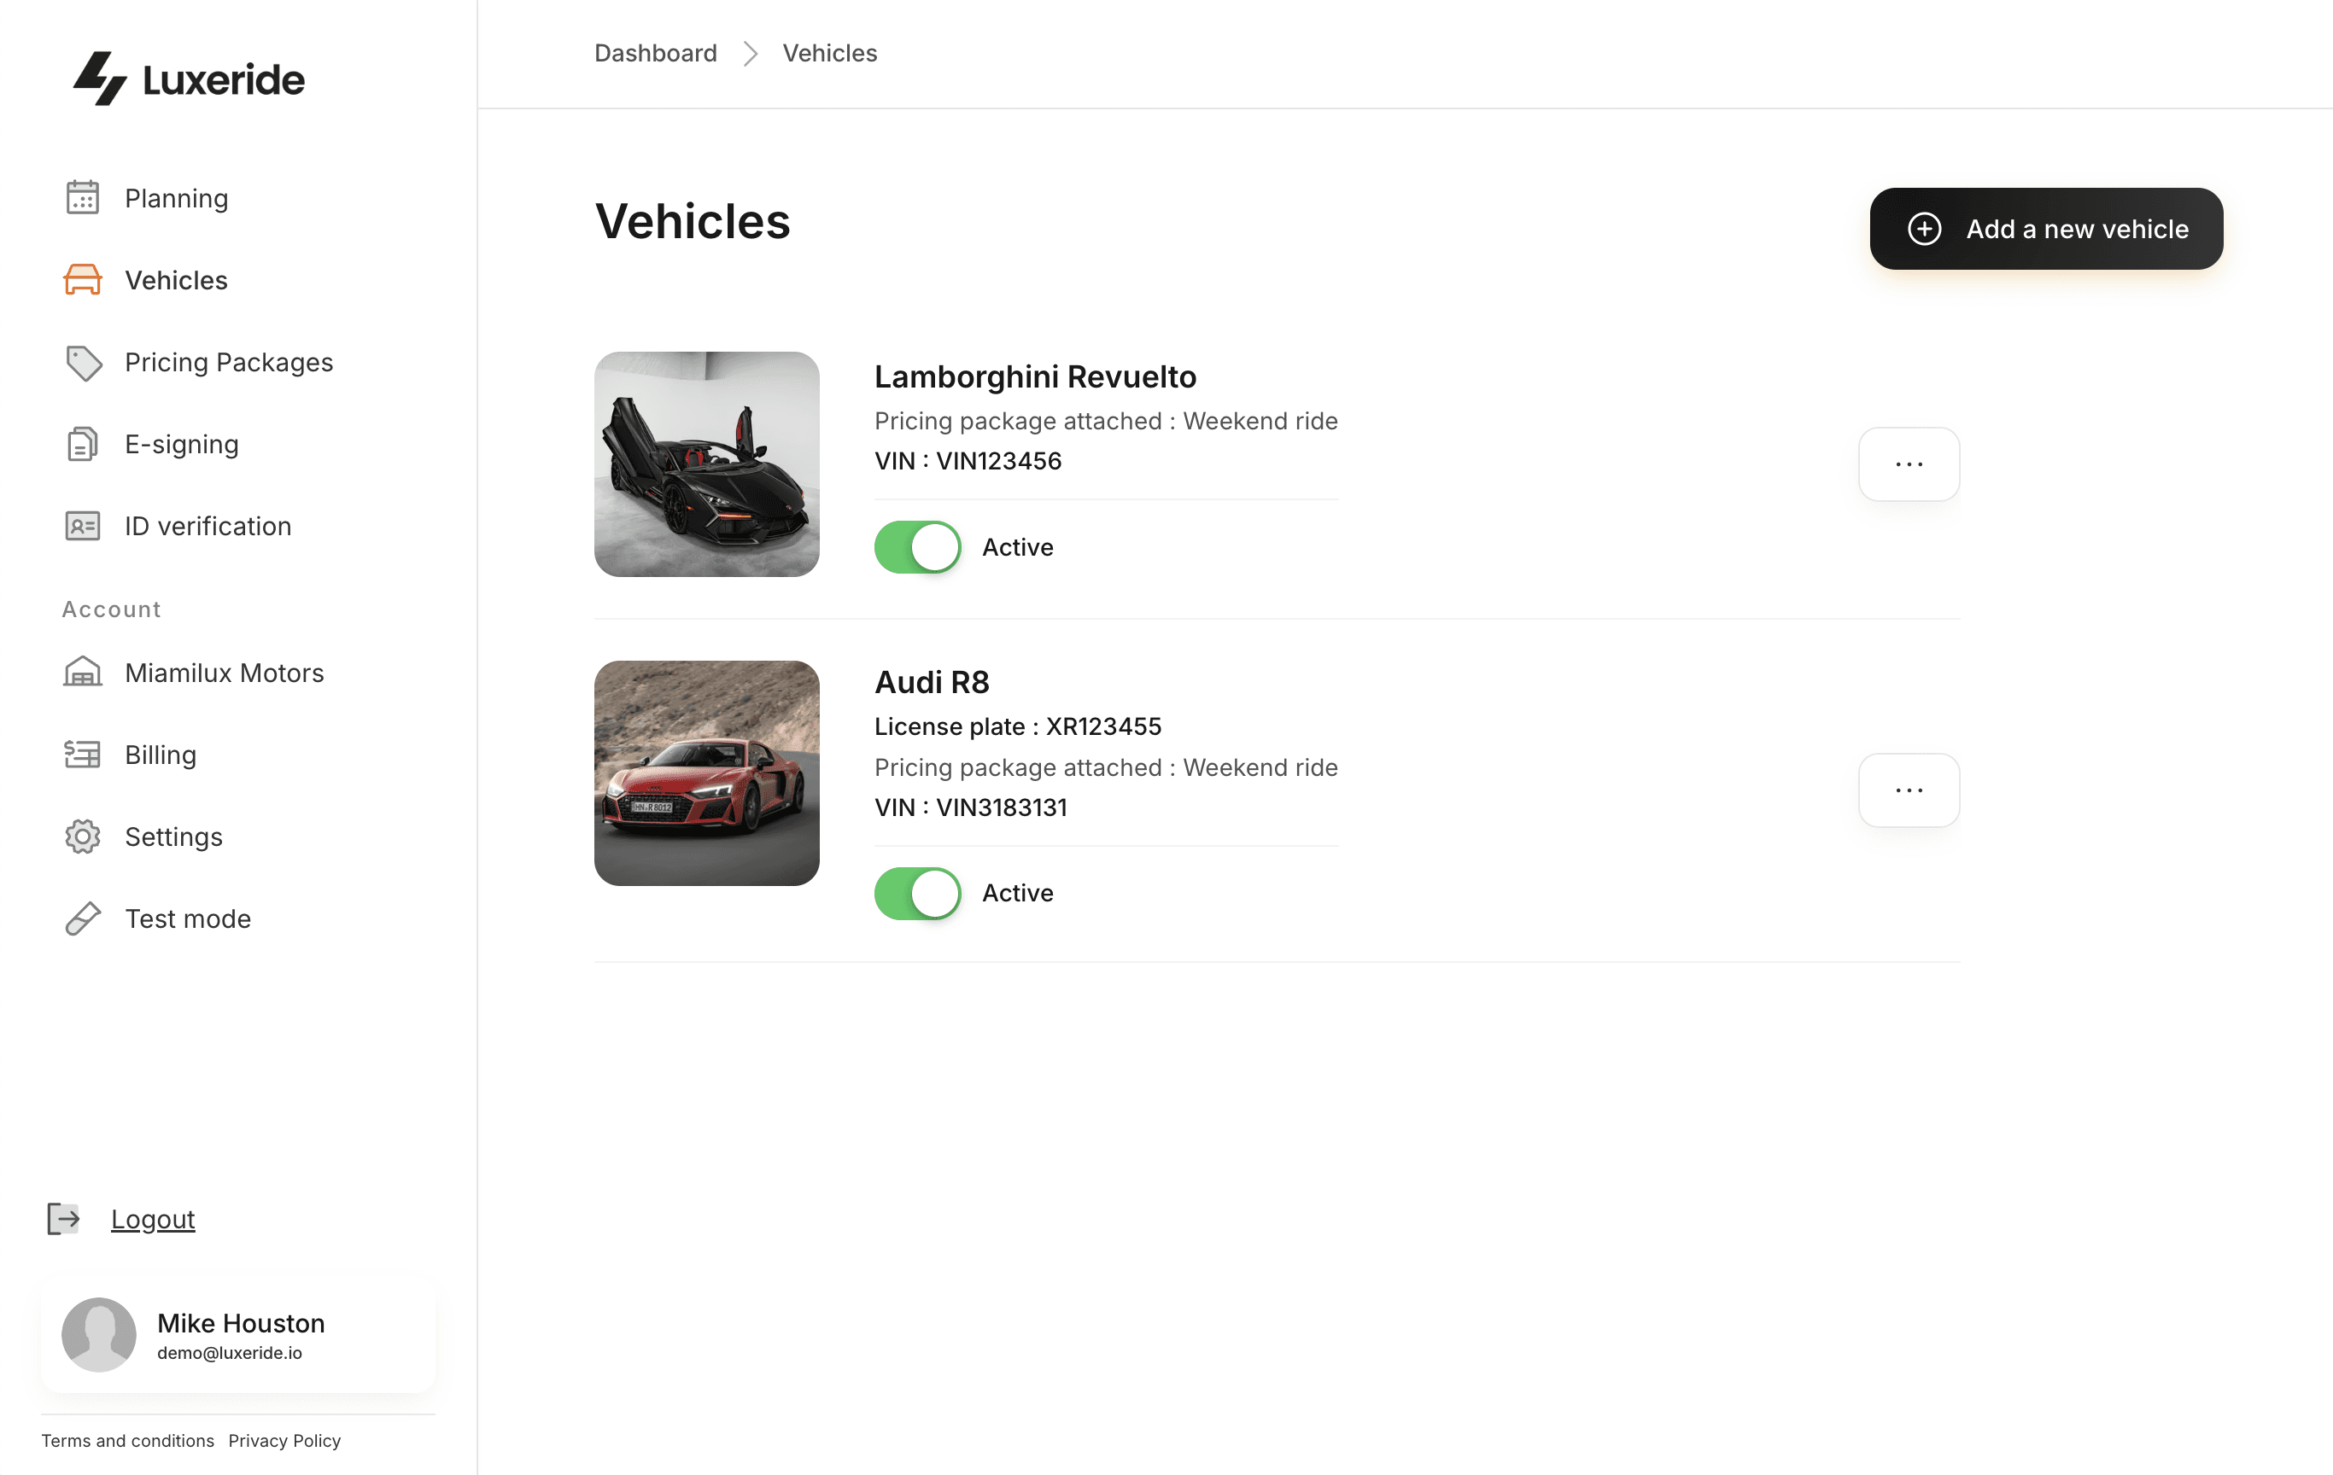This screenshot has width=2333, height=1475.
Task: Click the Logout option
Action: 152,1218
